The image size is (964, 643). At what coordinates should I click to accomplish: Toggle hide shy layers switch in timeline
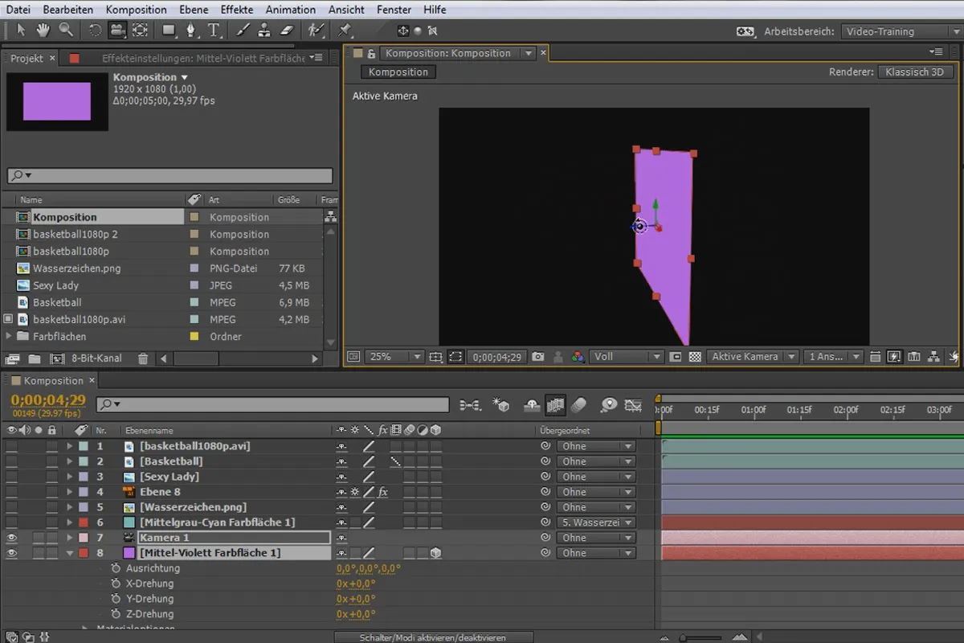(531, 405)
